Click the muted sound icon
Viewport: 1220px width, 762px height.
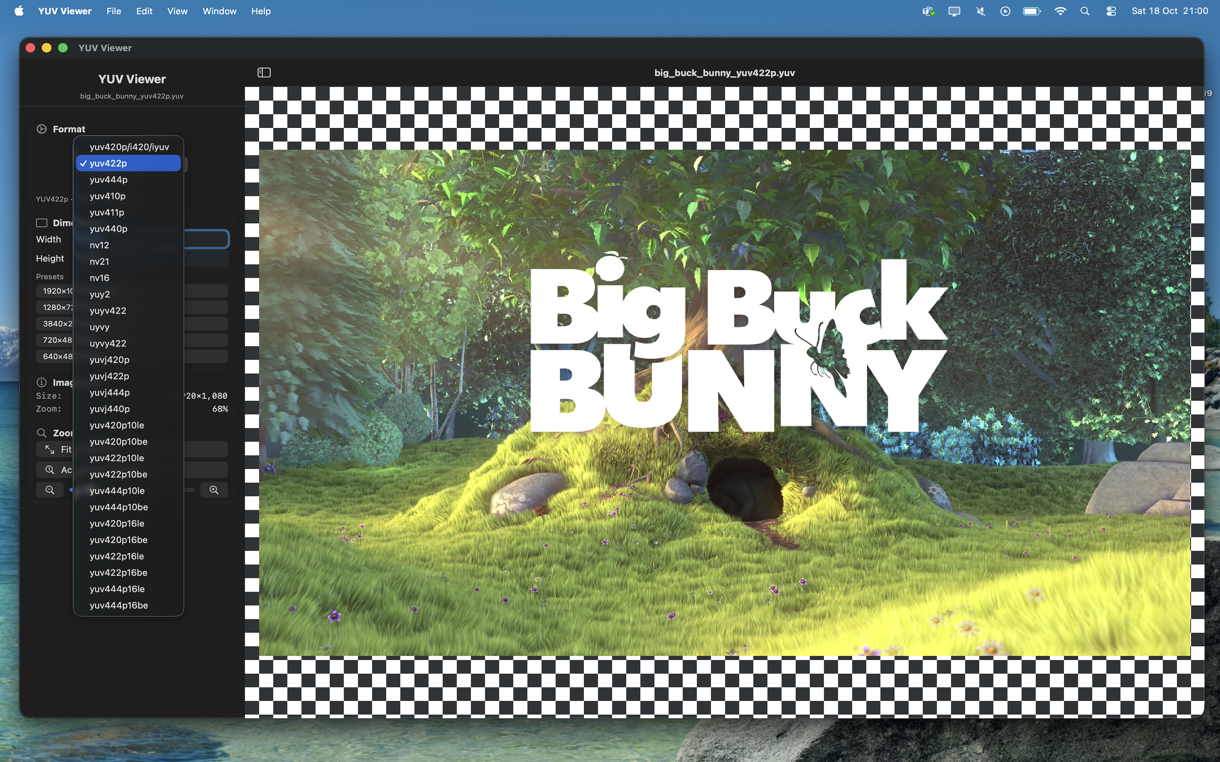click(x=981, y=11)
